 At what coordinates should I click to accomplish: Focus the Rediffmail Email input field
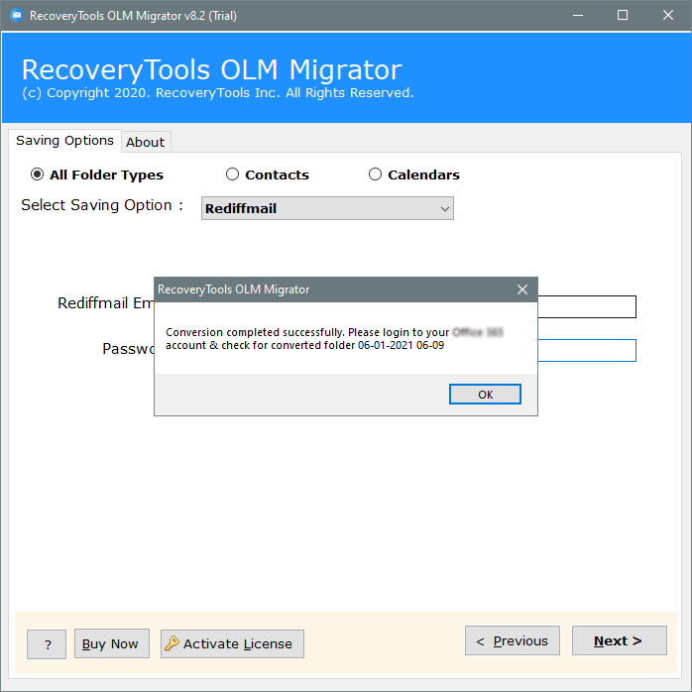(x=587, y=306)
